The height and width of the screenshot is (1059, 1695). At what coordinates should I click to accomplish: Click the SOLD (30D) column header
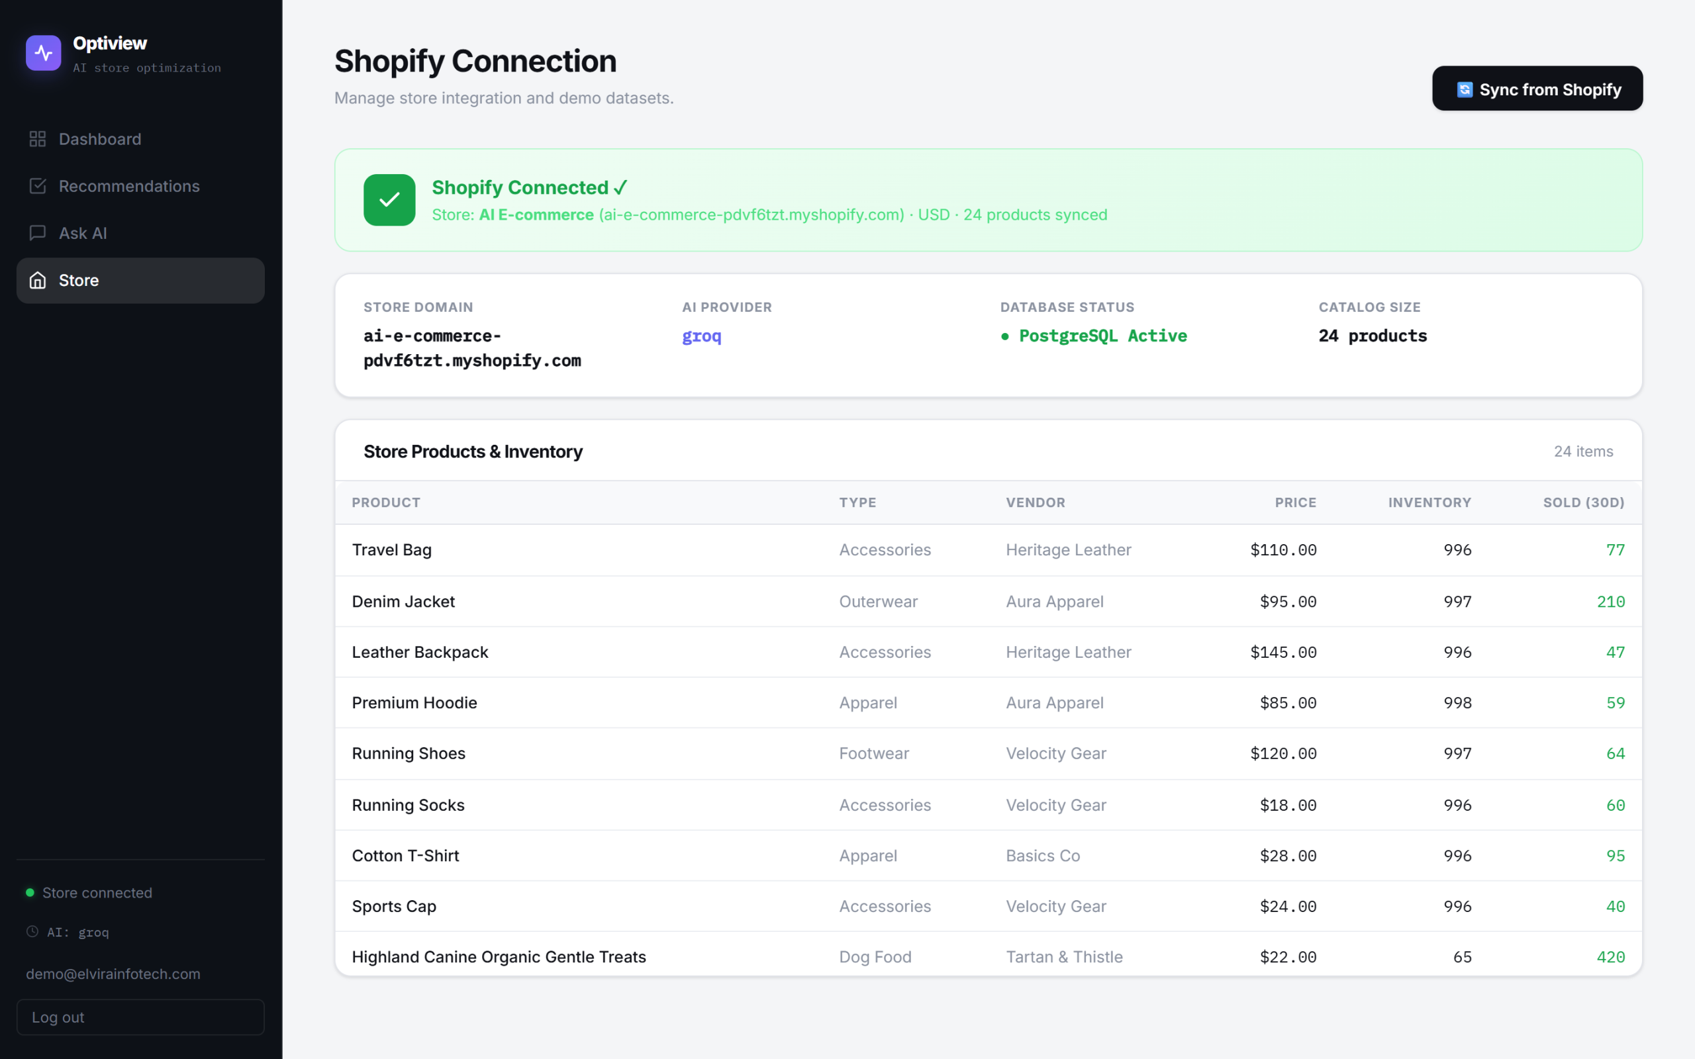click(x=1584, y=502)
